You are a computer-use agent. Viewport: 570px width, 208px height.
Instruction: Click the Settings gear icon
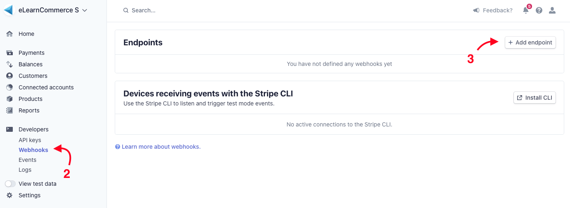pyautogui.click(x=9, y=195)
